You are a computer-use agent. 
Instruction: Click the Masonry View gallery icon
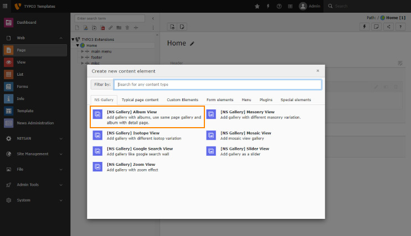(x=211, y=114)
